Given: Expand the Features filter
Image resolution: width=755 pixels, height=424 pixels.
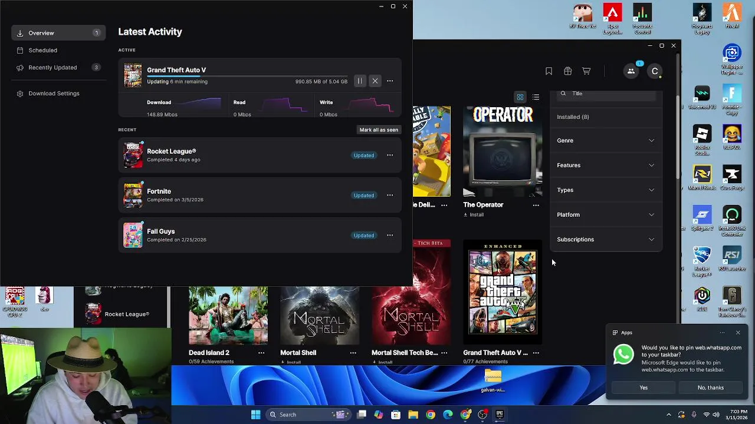Looking at the screenshot, I should (606, 165).
